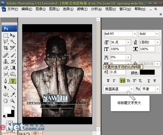Select the Eraser tool
This screenshot has width=163, height=135.
pos(6,68)
